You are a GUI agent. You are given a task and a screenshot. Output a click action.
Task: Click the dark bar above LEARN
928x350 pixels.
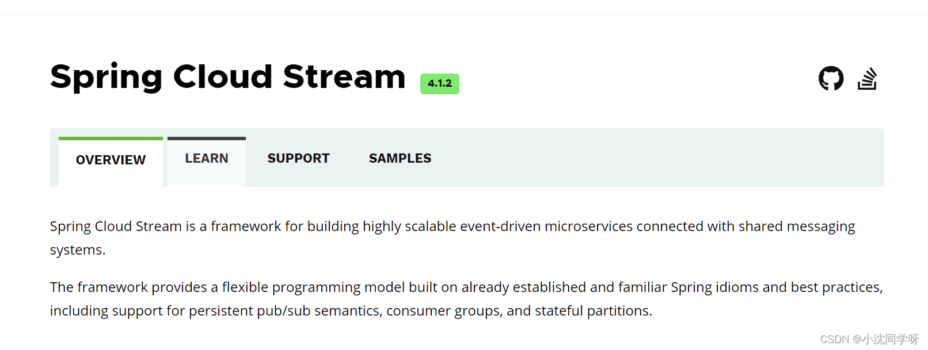pyautogui.click(x=206, y=138)
